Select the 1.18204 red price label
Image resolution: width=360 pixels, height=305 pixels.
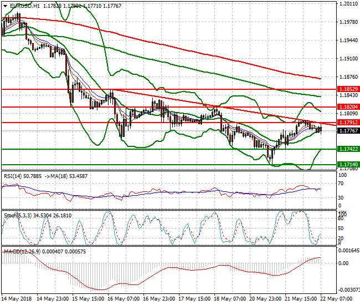(x=348, y=107)
